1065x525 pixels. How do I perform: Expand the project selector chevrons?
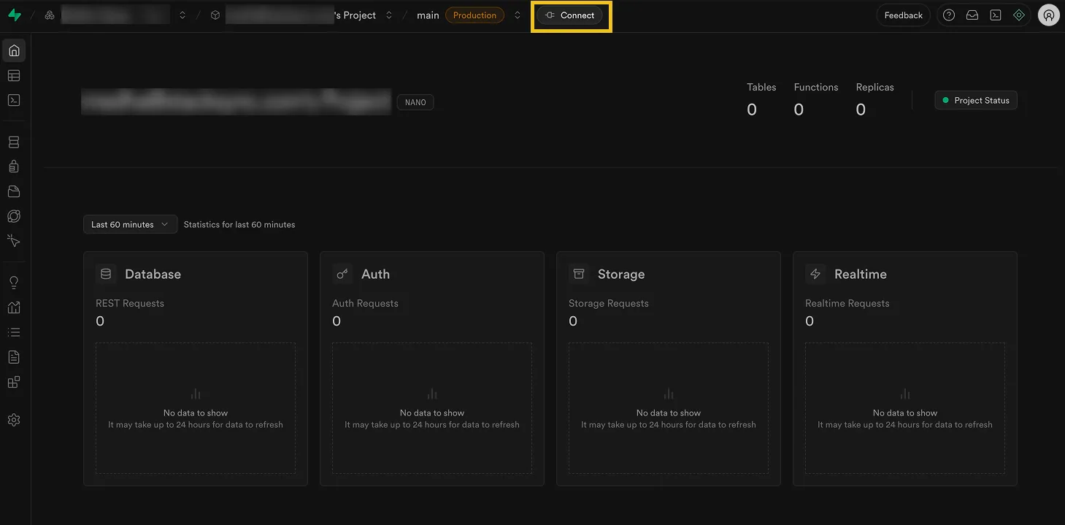point(389,15)
